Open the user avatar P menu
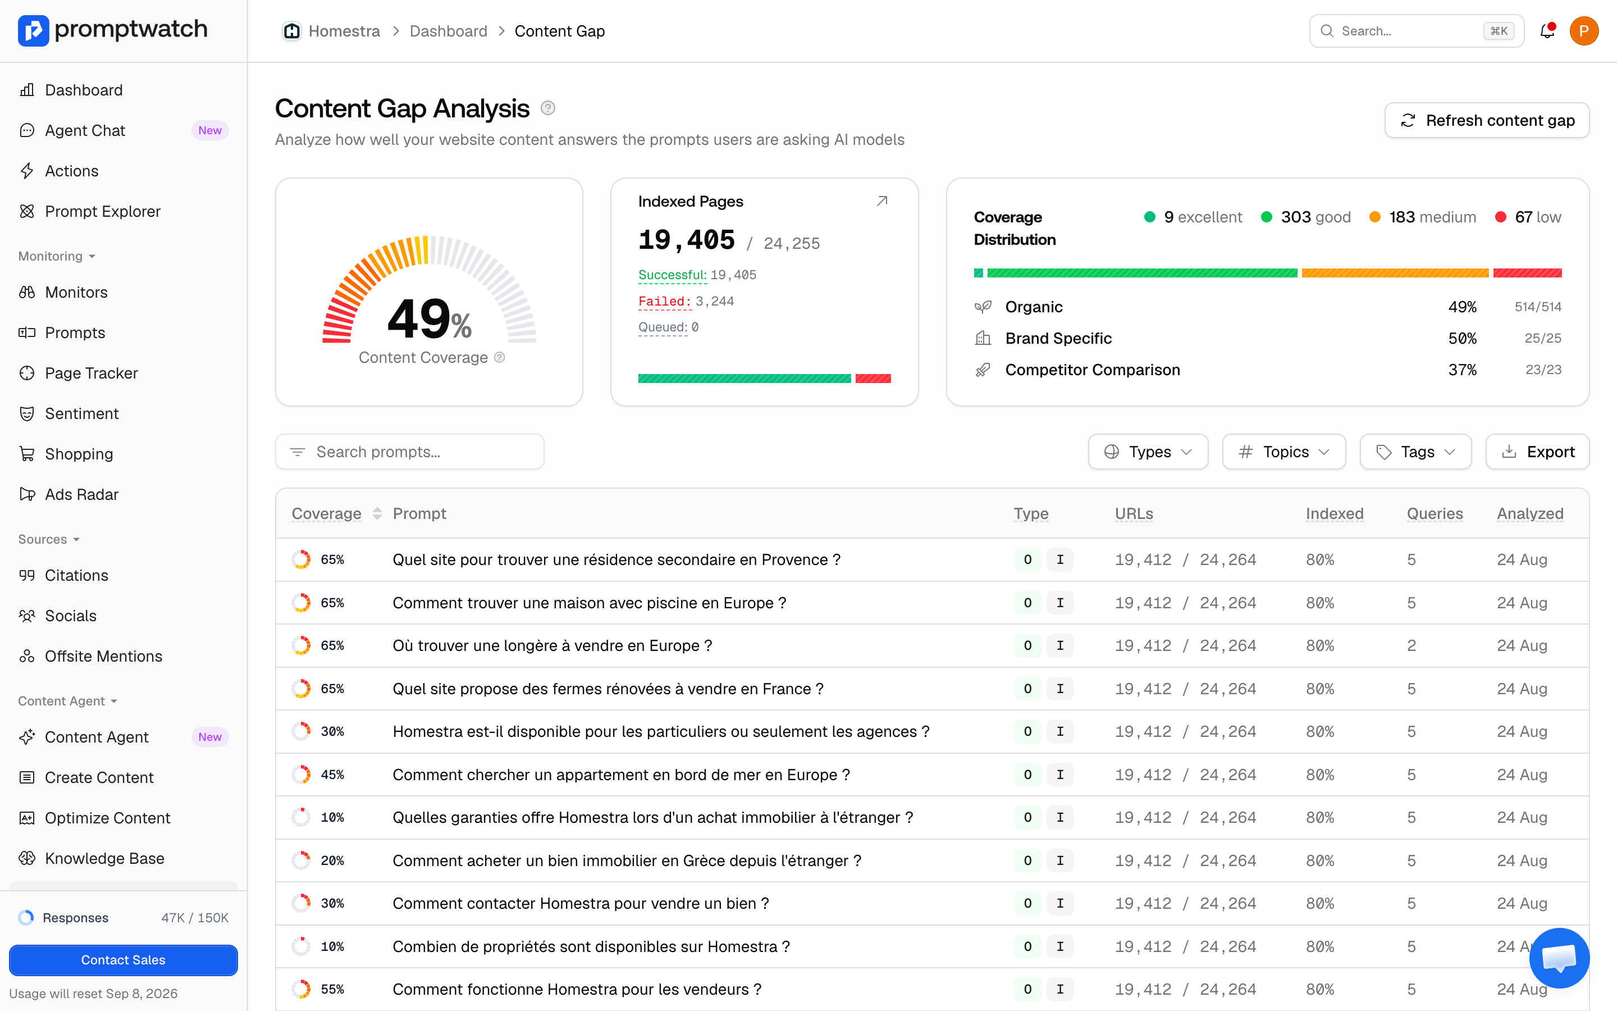The image size is (1617, 1011). point(1583,31)
